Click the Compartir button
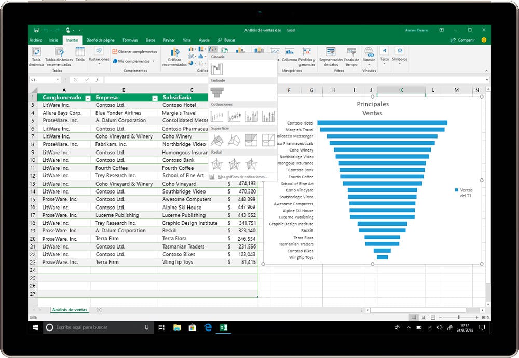Screen dimensions: 519x358 [x=463, y=40]
